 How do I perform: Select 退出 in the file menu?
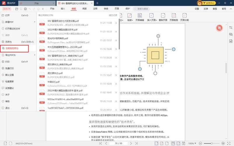pyautogui.click(x=18, y=108)
